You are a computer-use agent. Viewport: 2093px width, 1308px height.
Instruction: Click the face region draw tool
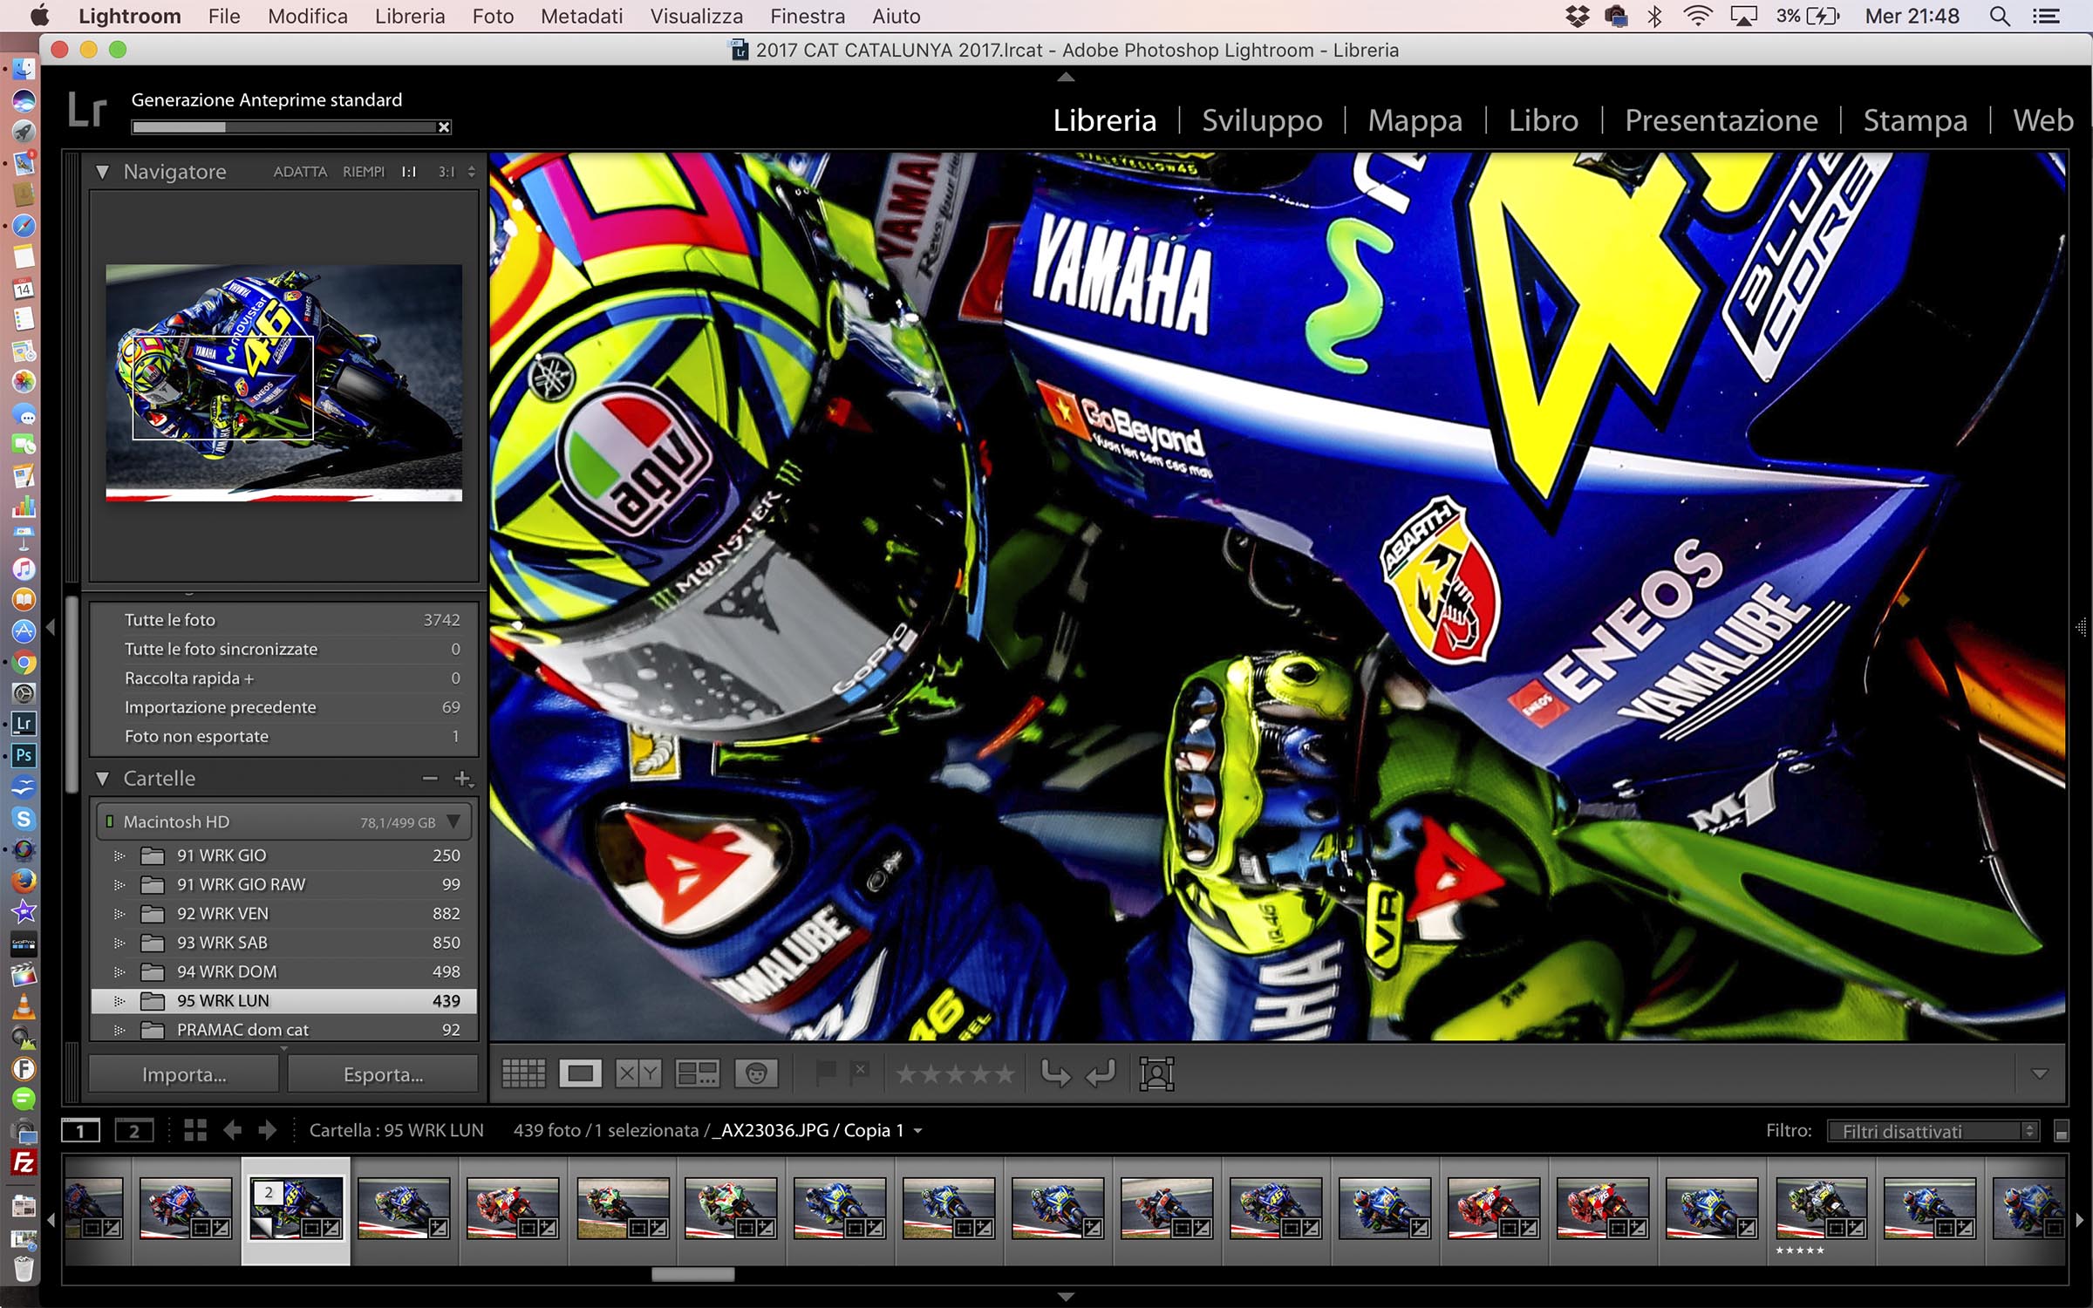click(x=1156, y=1073)
